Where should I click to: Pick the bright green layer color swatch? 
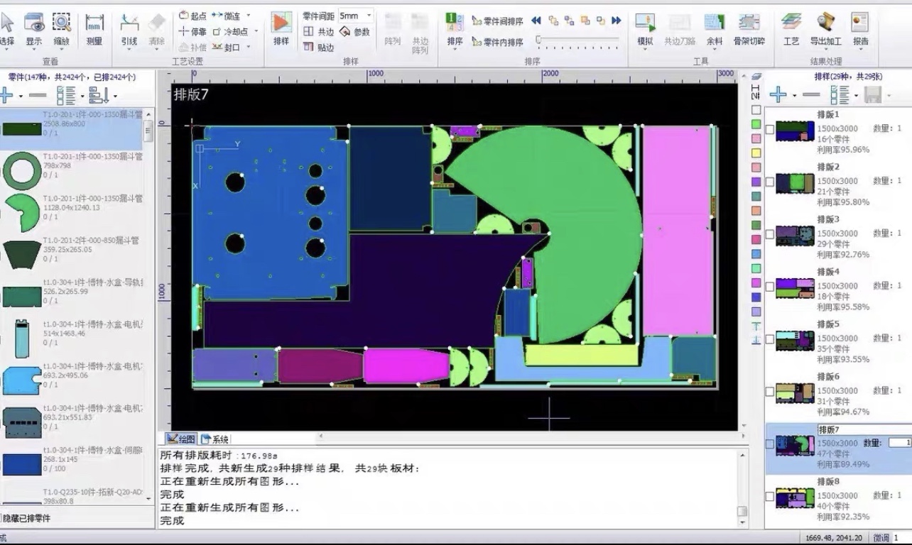tap(756, 124)
